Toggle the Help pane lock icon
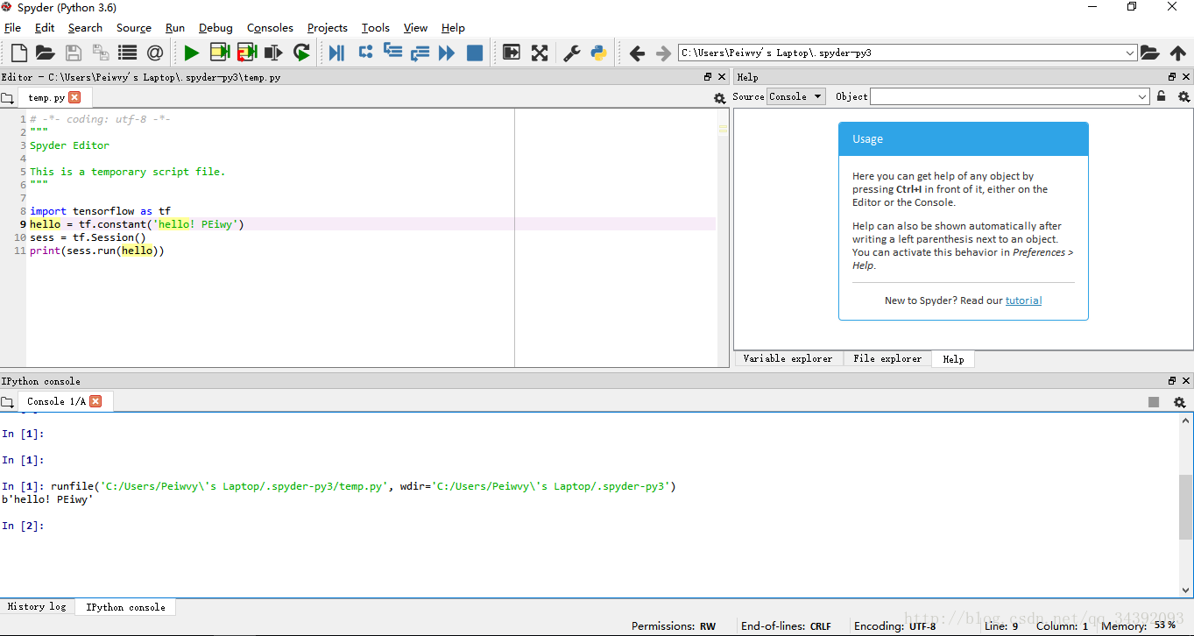 (x=1162, y=96)
